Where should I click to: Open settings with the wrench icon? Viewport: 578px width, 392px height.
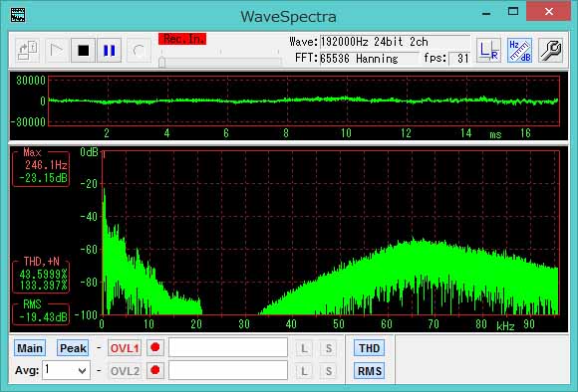coord(550,51)
